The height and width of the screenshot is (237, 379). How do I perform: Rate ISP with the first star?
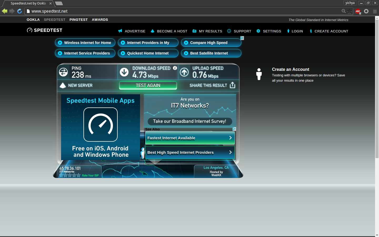[61, 175]
